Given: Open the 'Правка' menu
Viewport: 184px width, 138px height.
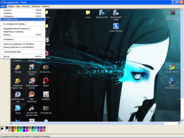Looking at the screenshot, I should 11,6.
